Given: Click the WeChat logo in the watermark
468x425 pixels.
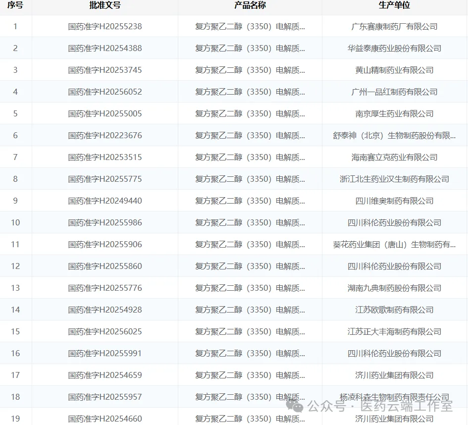Looking at the screenshot, I should coord(297,407).
